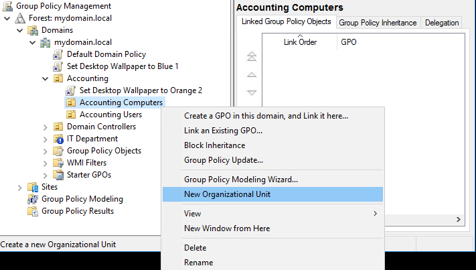
Task: Collapse the mydomain.local domain node
Action: (33, 42)
